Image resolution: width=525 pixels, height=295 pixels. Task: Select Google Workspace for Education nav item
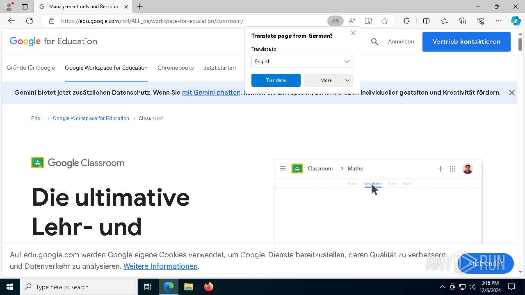coord(106,68)
